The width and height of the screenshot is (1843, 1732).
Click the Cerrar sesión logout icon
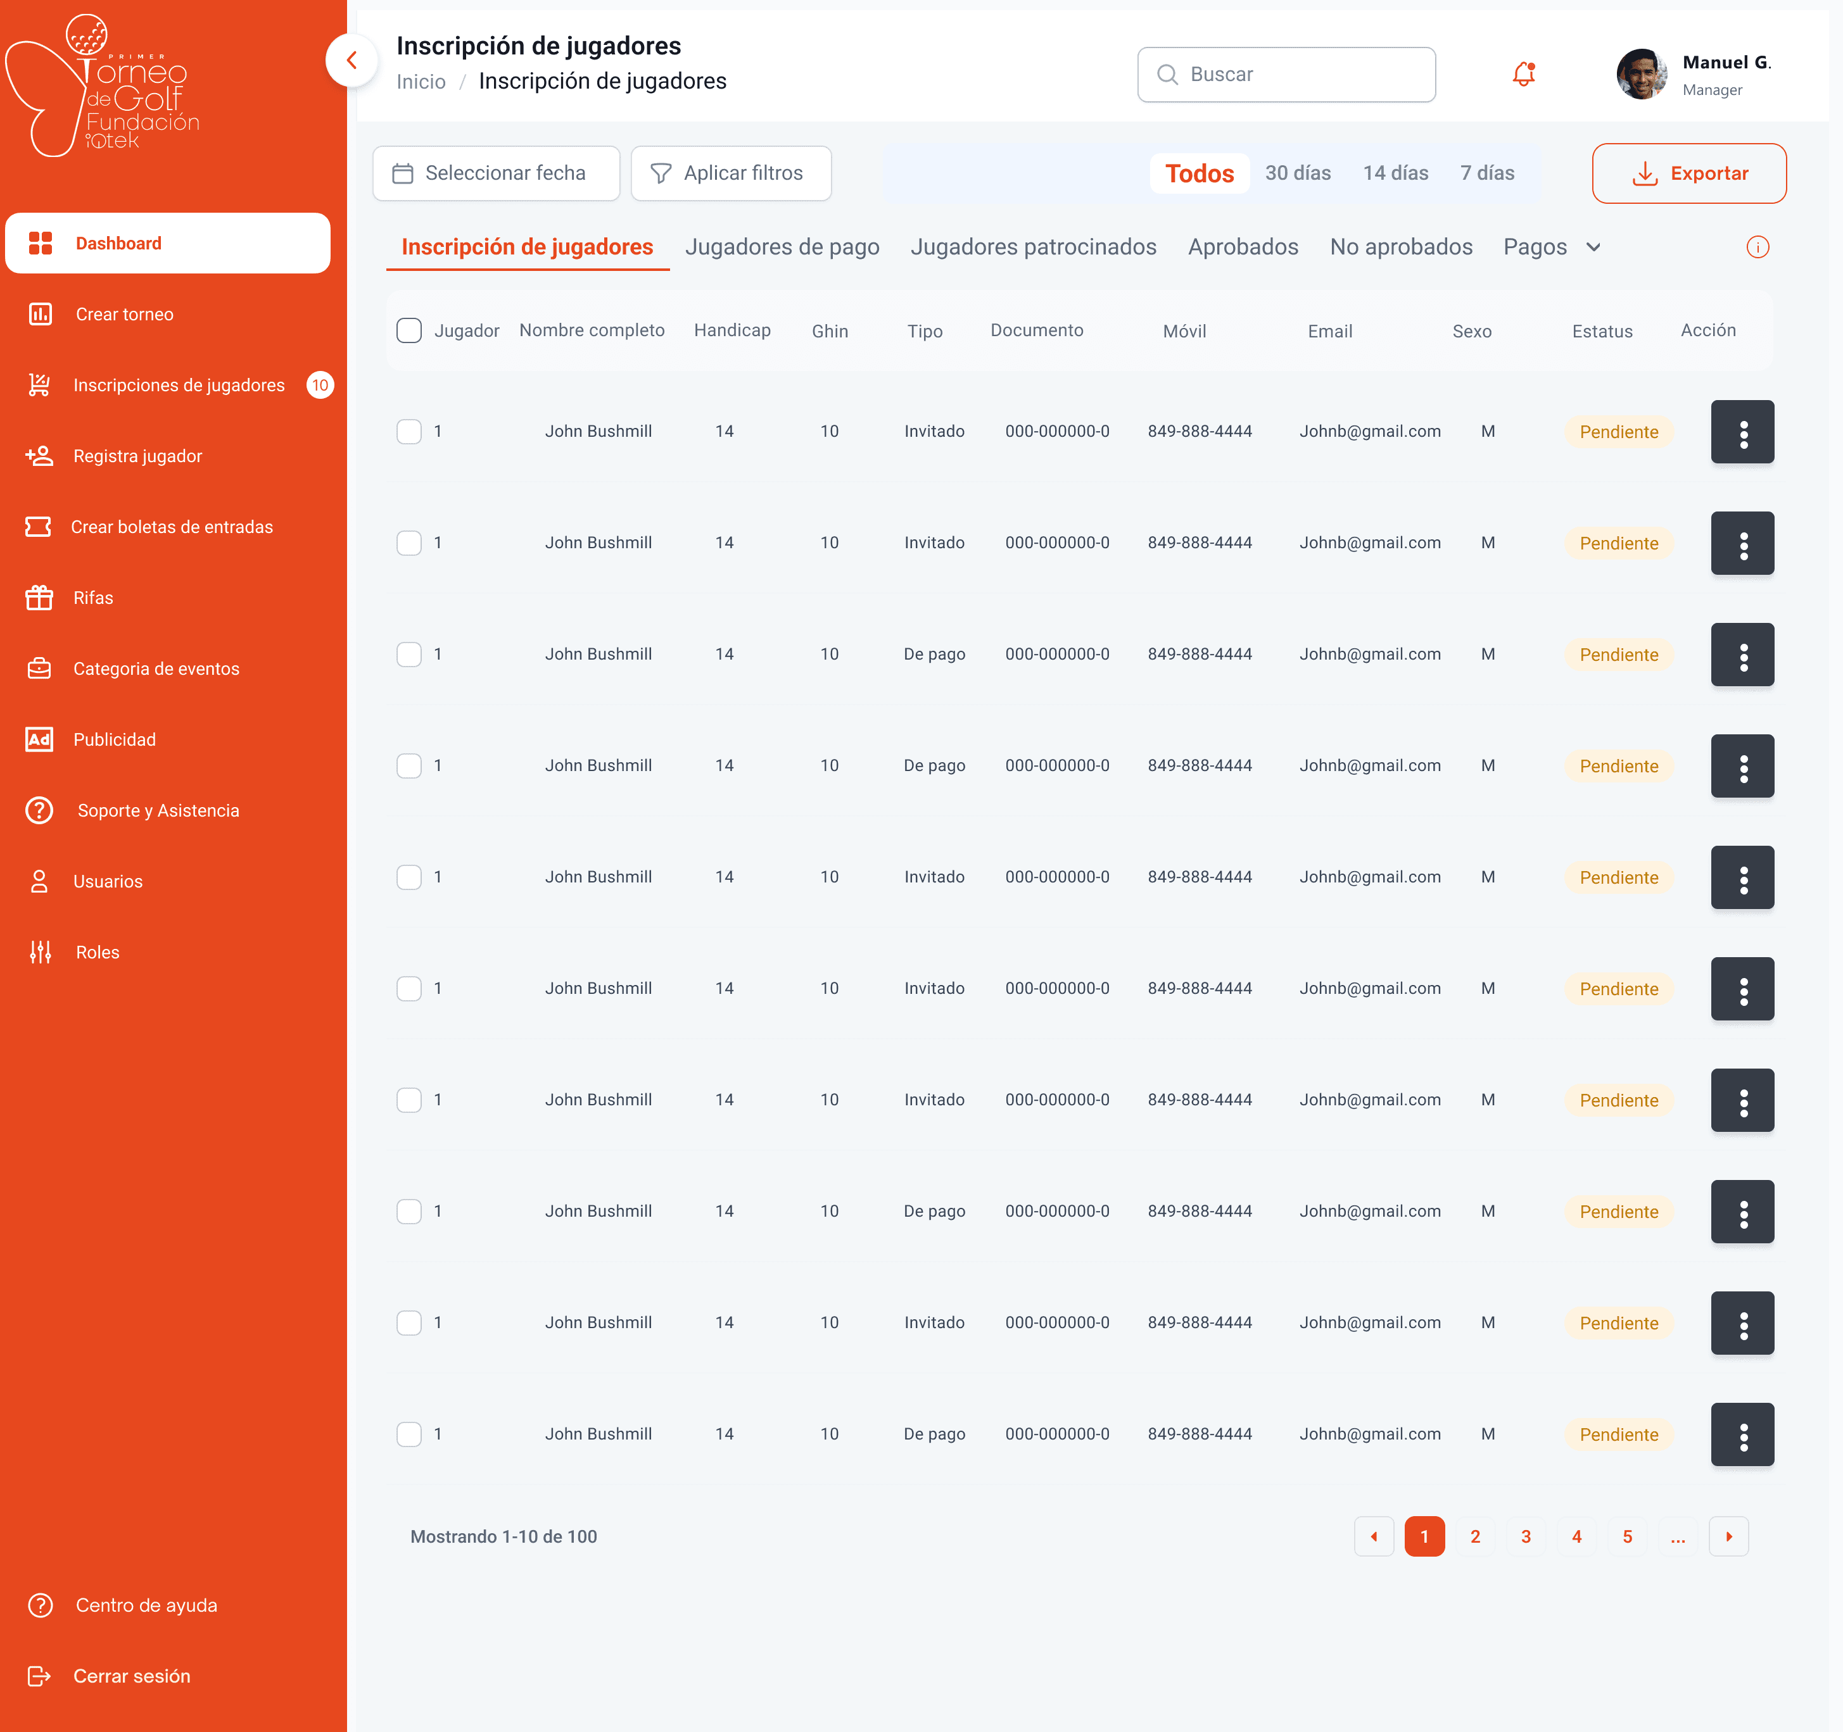click(x=39, y=1676)
